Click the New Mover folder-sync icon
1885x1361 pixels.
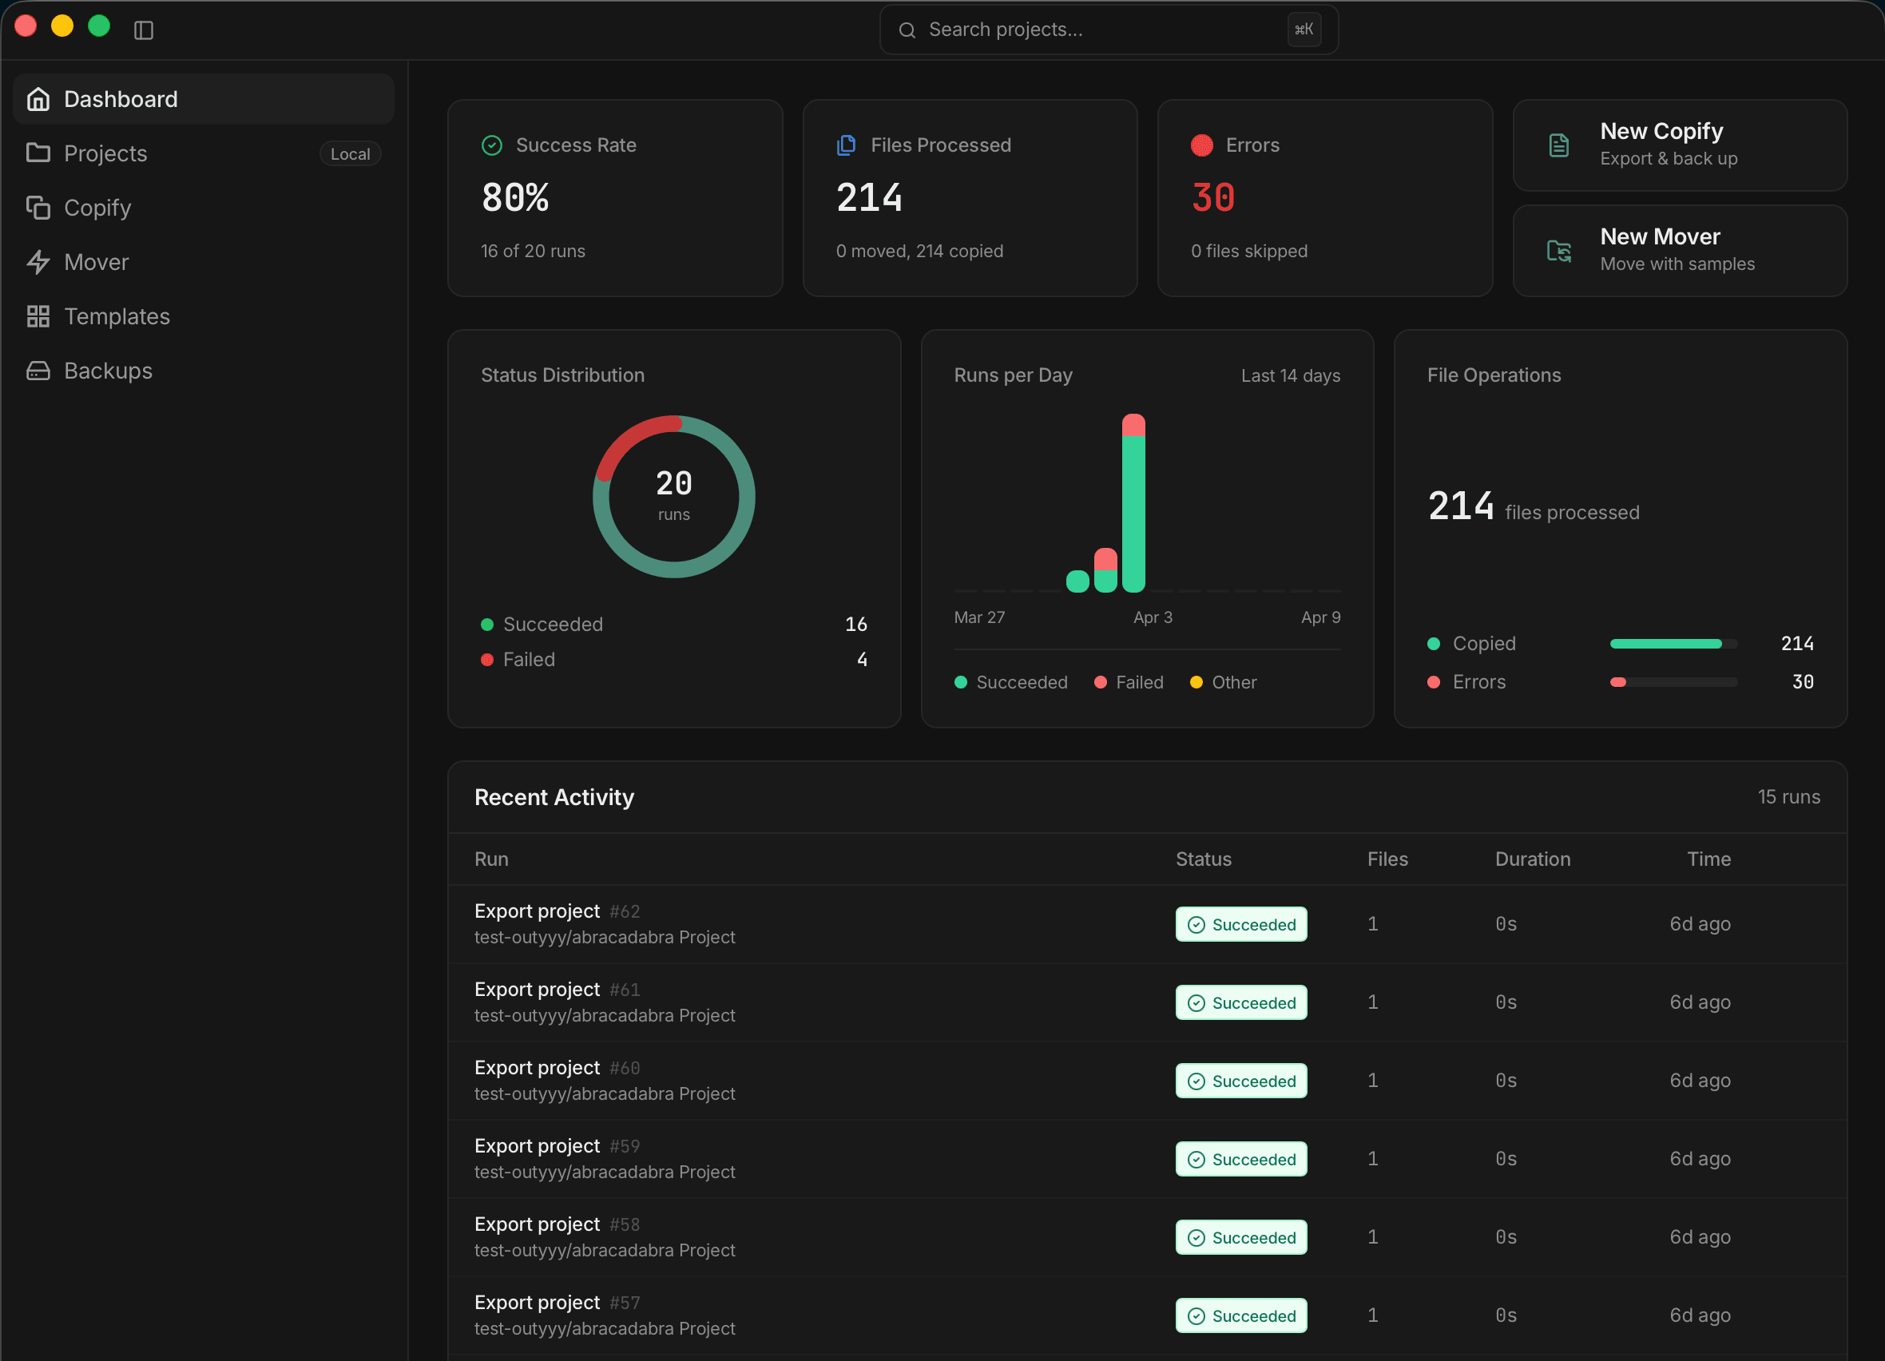pyautogui.click(x=1559, y=251)
